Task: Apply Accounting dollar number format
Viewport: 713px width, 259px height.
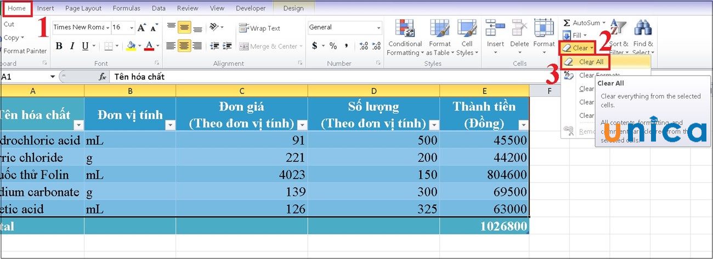Action: [315, 46]
